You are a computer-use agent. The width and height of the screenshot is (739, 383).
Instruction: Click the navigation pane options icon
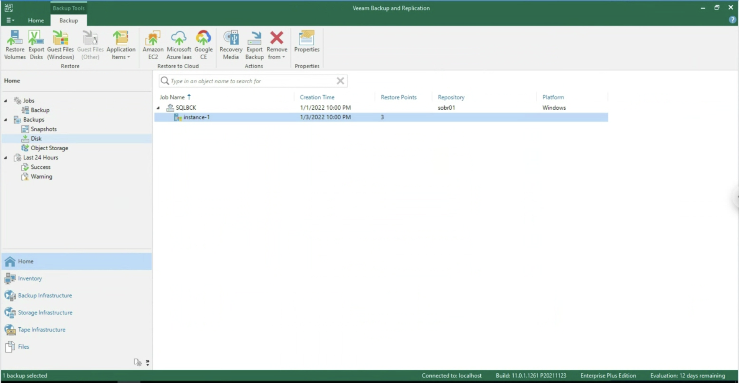pyautogui.click(x=137, y=362)
